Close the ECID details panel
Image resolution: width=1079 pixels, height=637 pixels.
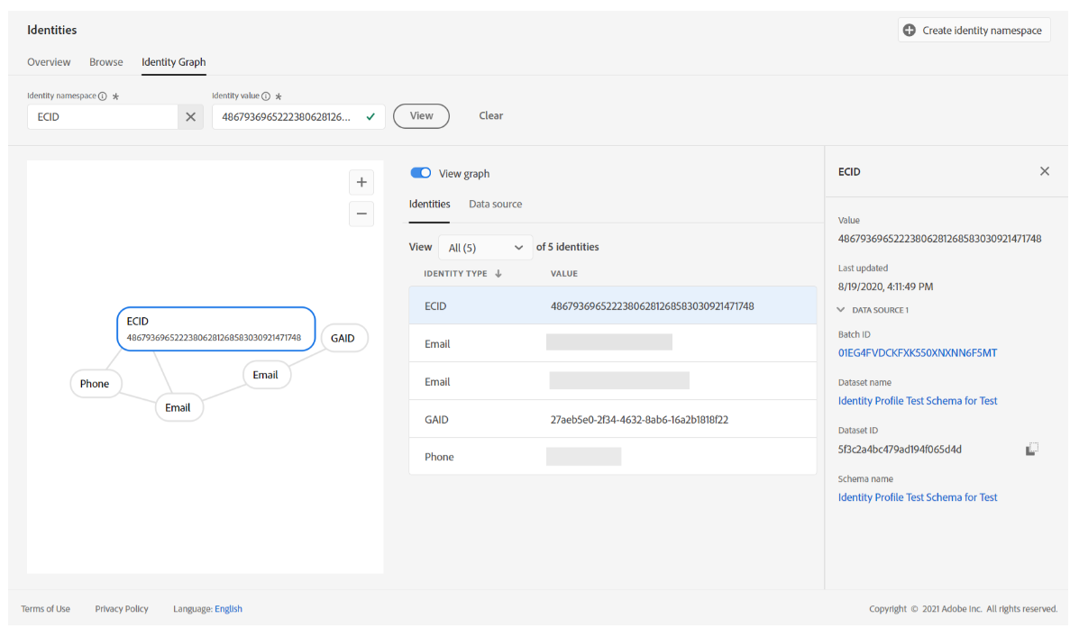click(1045, 170)
